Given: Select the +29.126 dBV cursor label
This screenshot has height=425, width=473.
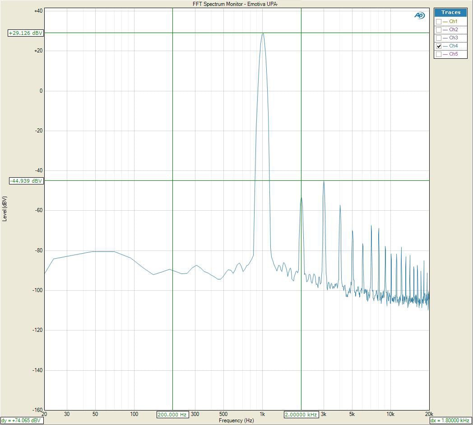Looking at the screenshot, I should point(26,33).
